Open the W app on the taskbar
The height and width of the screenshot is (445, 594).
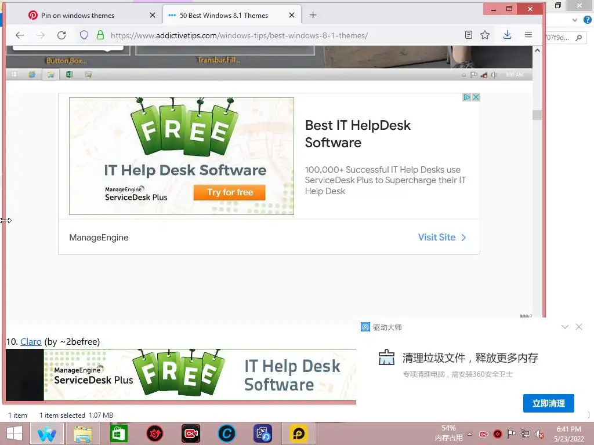46,433
